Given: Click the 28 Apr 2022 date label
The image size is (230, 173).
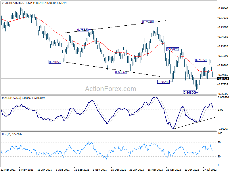Looking at the screenshot, I should (174, 170).
